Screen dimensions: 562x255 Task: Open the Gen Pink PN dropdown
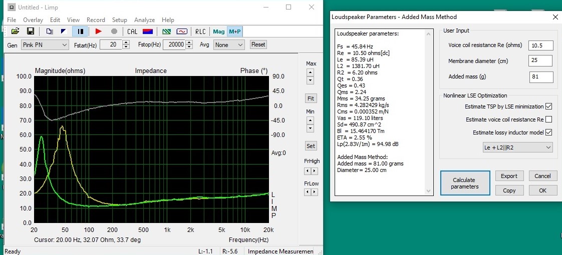pos(45,44)
